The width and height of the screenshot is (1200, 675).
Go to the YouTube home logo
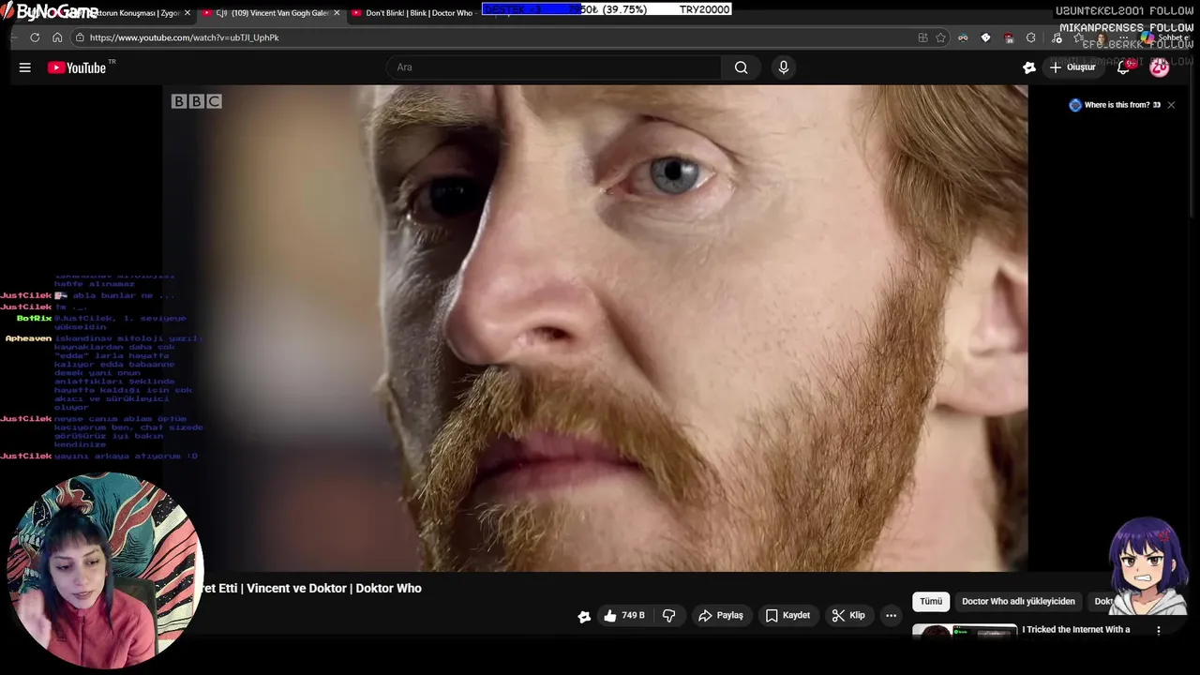(x=77, y=67)
